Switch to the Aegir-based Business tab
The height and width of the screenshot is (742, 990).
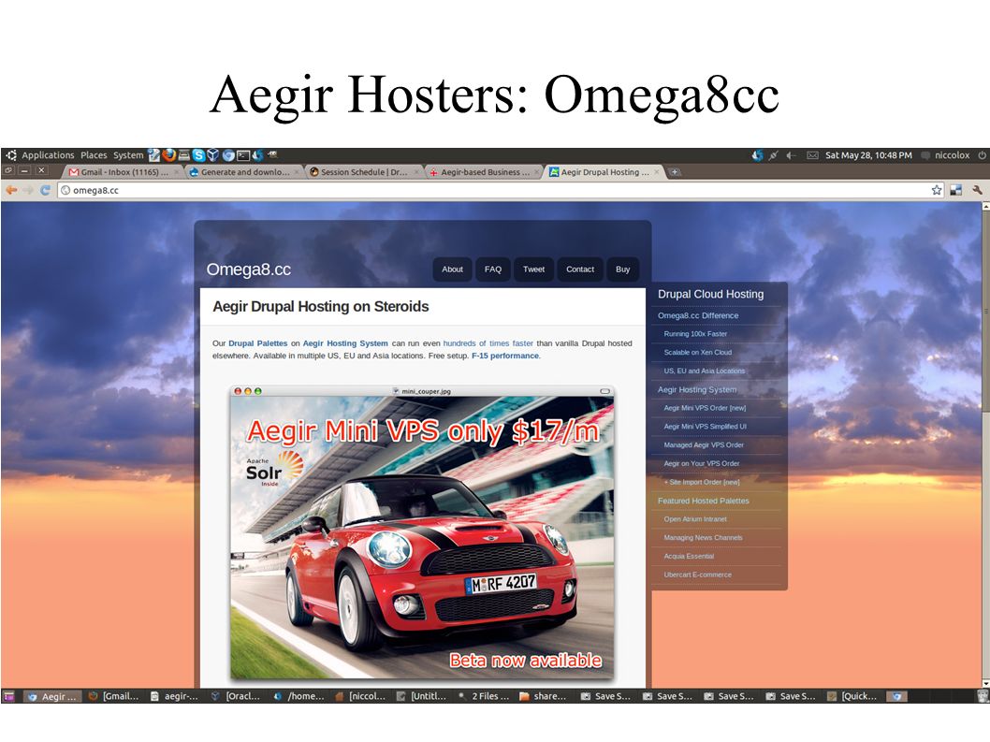click(x=485, y=172)
